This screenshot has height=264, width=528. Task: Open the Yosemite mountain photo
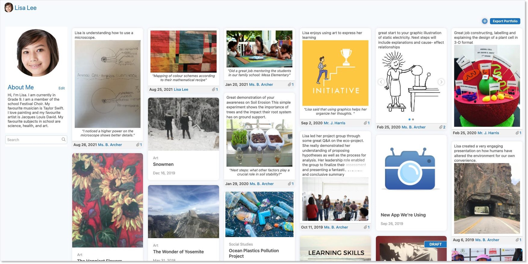pyautogui.click(x=183, y=212)
